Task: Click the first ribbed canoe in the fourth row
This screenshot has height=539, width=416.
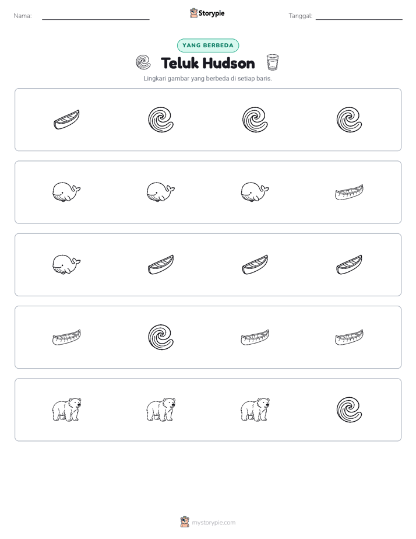Action: click(x=66, y=337)
